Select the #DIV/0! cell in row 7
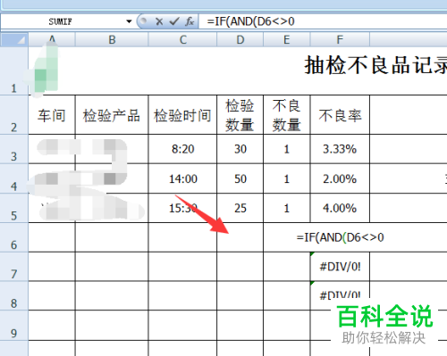 click(340, 267)
